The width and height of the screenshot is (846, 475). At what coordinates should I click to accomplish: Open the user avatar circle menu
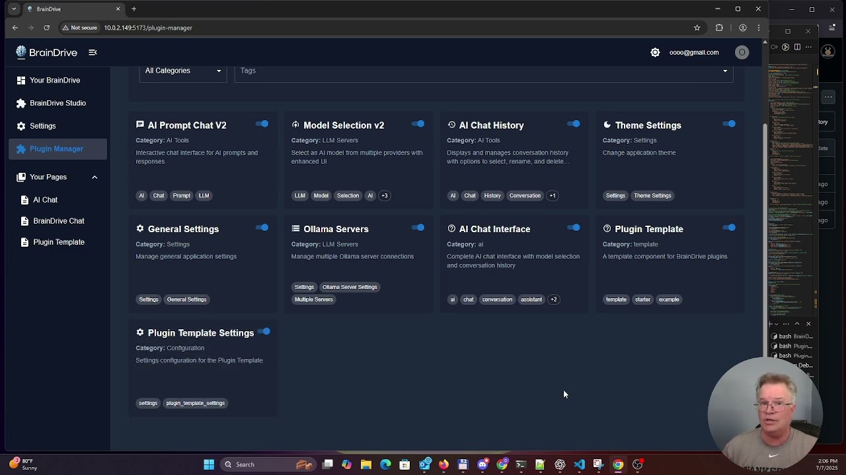click(x=742, y=52)
